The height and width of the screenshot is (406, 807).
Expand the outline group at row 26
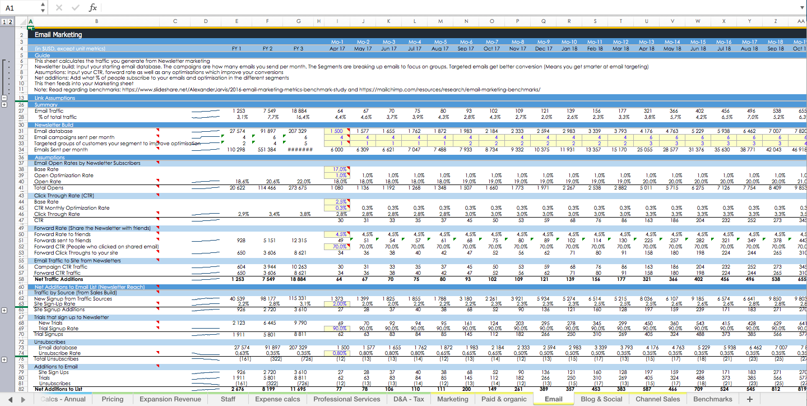click(4, 104)
